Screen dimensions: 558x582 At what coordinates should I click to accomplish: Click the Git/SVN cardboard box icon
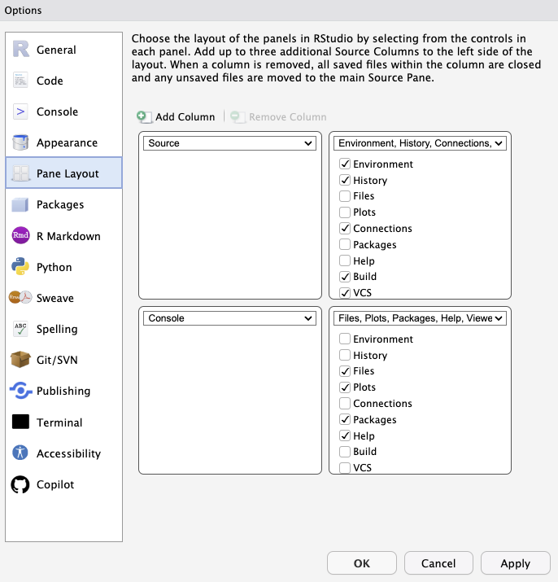[x=20, y=359]
